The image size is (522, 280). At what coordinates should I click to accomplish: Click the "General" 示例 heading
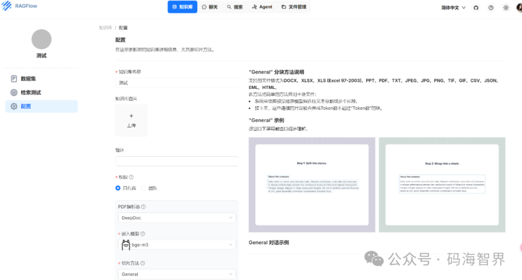pos(266,120)
